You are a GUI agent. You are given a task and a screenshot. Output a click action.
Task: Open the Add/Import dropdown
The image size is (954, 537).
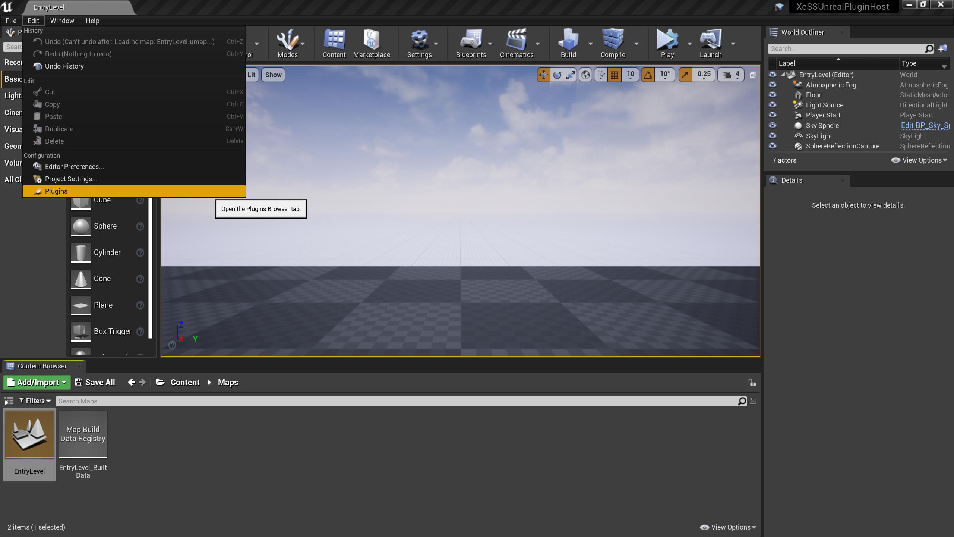[37, 382]
